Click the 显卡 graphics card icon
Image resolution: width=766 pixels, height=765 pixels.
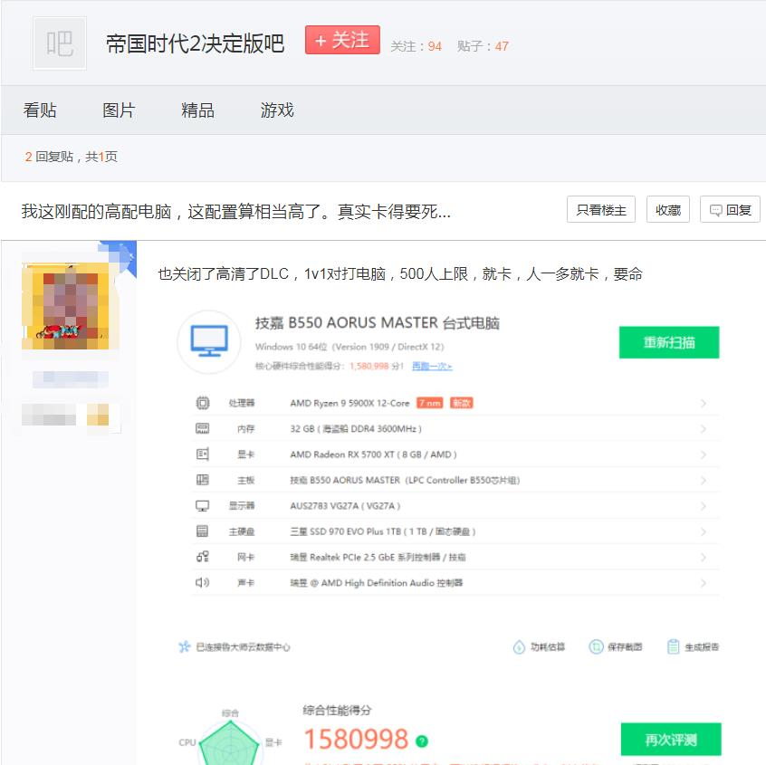click(202, 454)
